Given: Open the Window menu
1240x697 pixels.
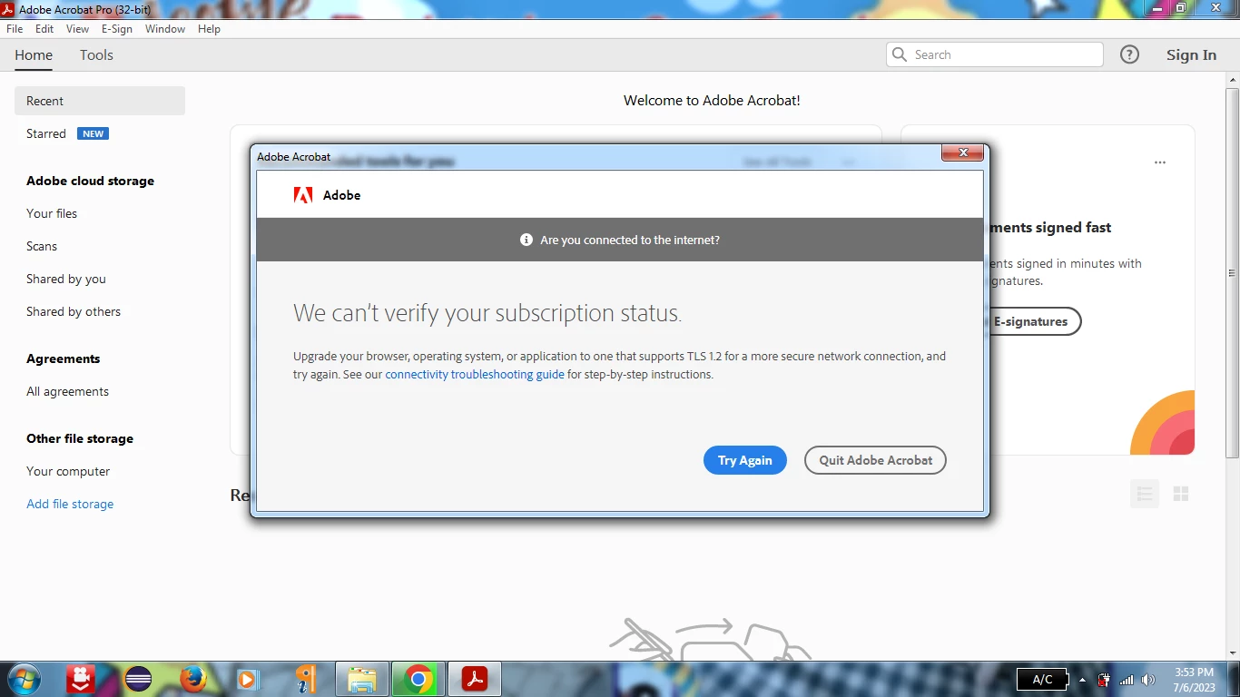Looking at the screenshot, I should coord(165,29).
